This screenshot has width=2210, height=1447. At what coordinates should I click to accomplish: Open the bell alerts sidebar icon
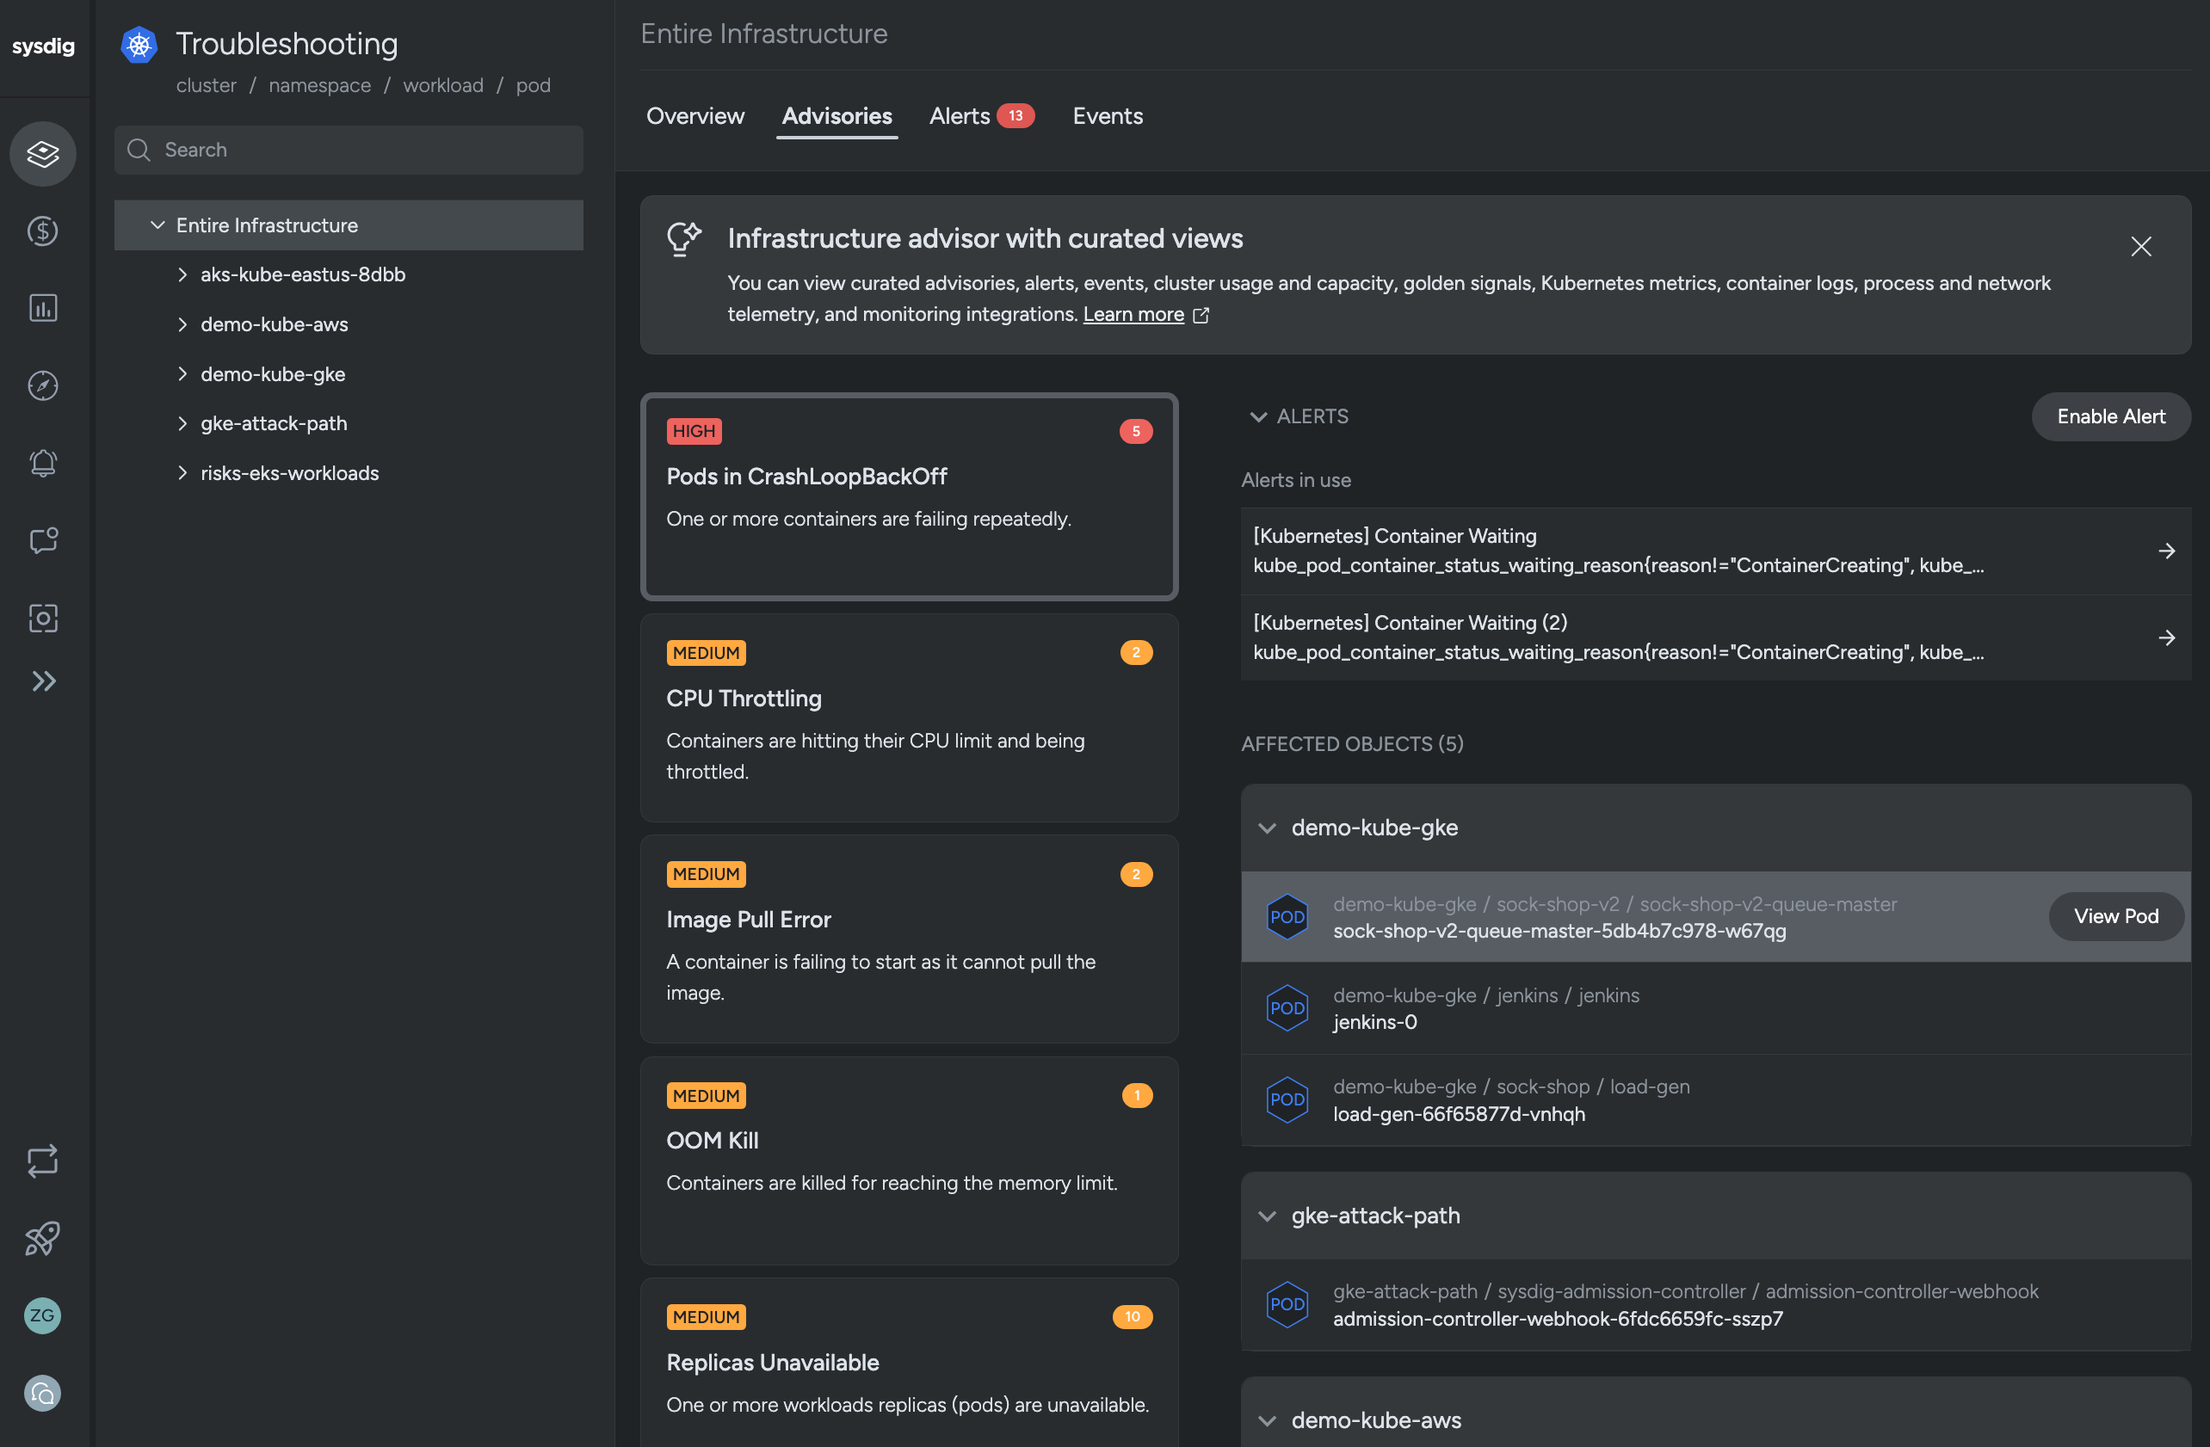[43, 462]
